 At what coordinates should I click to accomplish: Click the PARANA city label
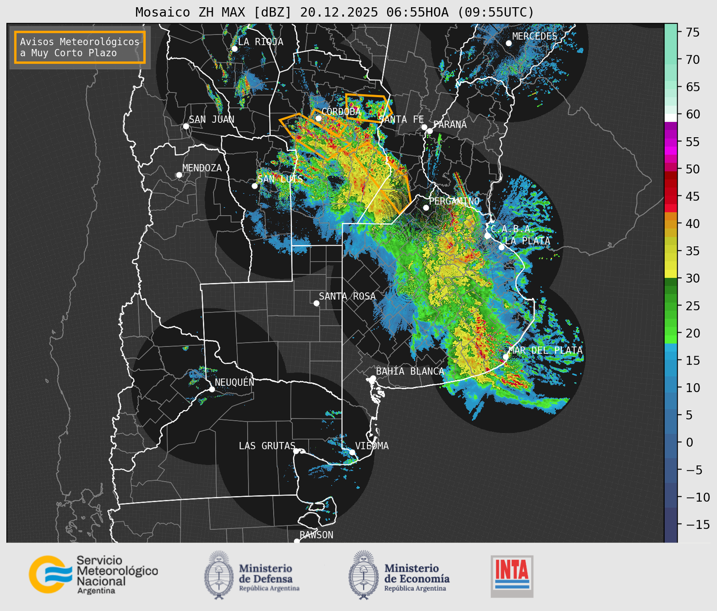(450, 124)
